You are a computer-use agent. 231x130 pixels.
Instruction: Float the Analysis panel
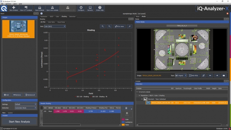pyautogui.click(x=225, y=81)
